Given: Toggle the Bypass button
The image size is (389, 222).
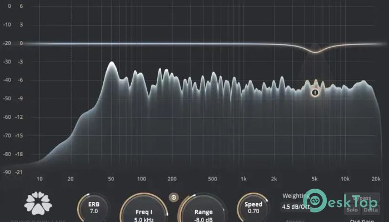Looking at the screenshot, I should click(x=362, y=199).
